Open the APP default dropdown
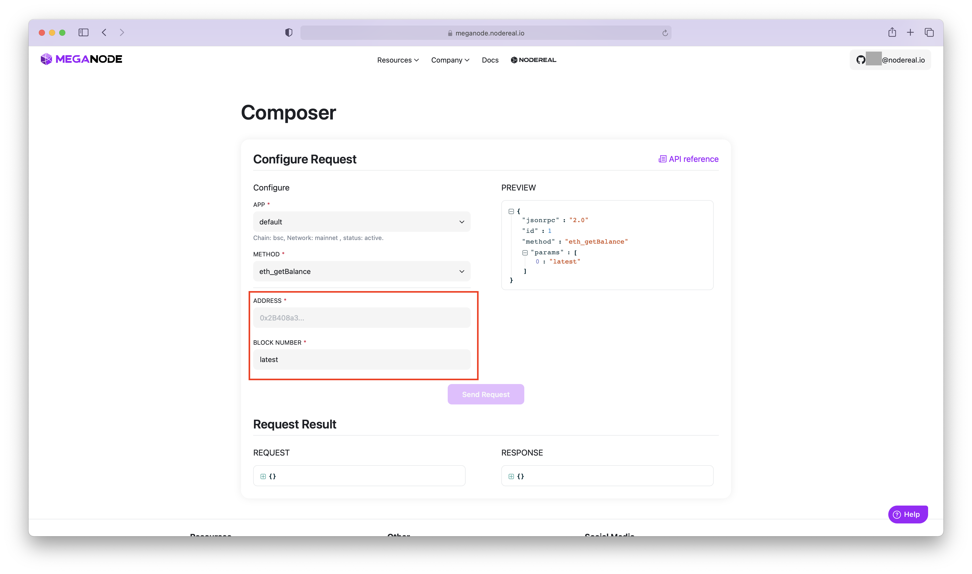 click(x=361, y=222)
